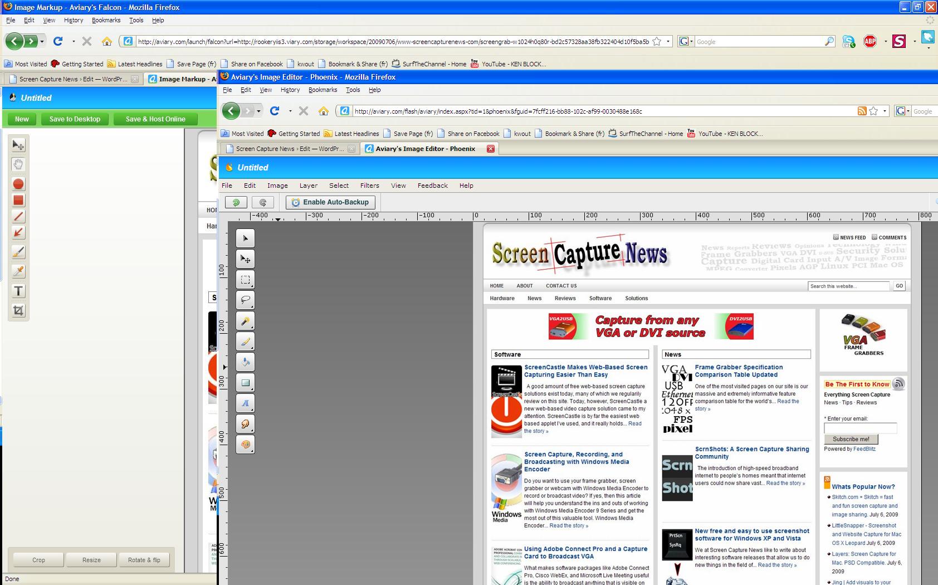The image size is (938, 585).
Task: Click the RSS feed icon in Phoenix address bar
Action: tap(862, 111)
